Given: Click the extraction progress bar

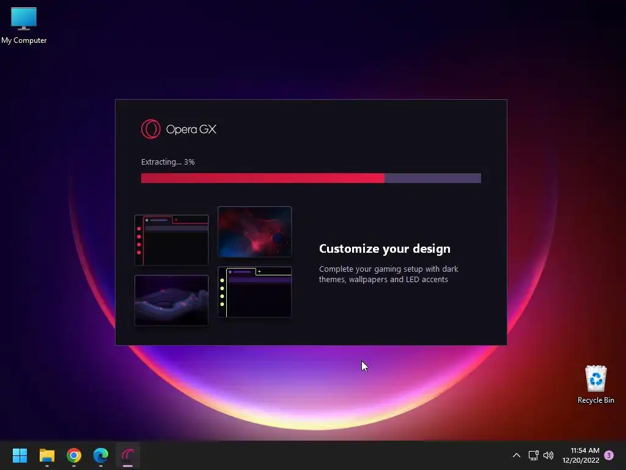Looking at the screenshot, I should tap(311, 178).
